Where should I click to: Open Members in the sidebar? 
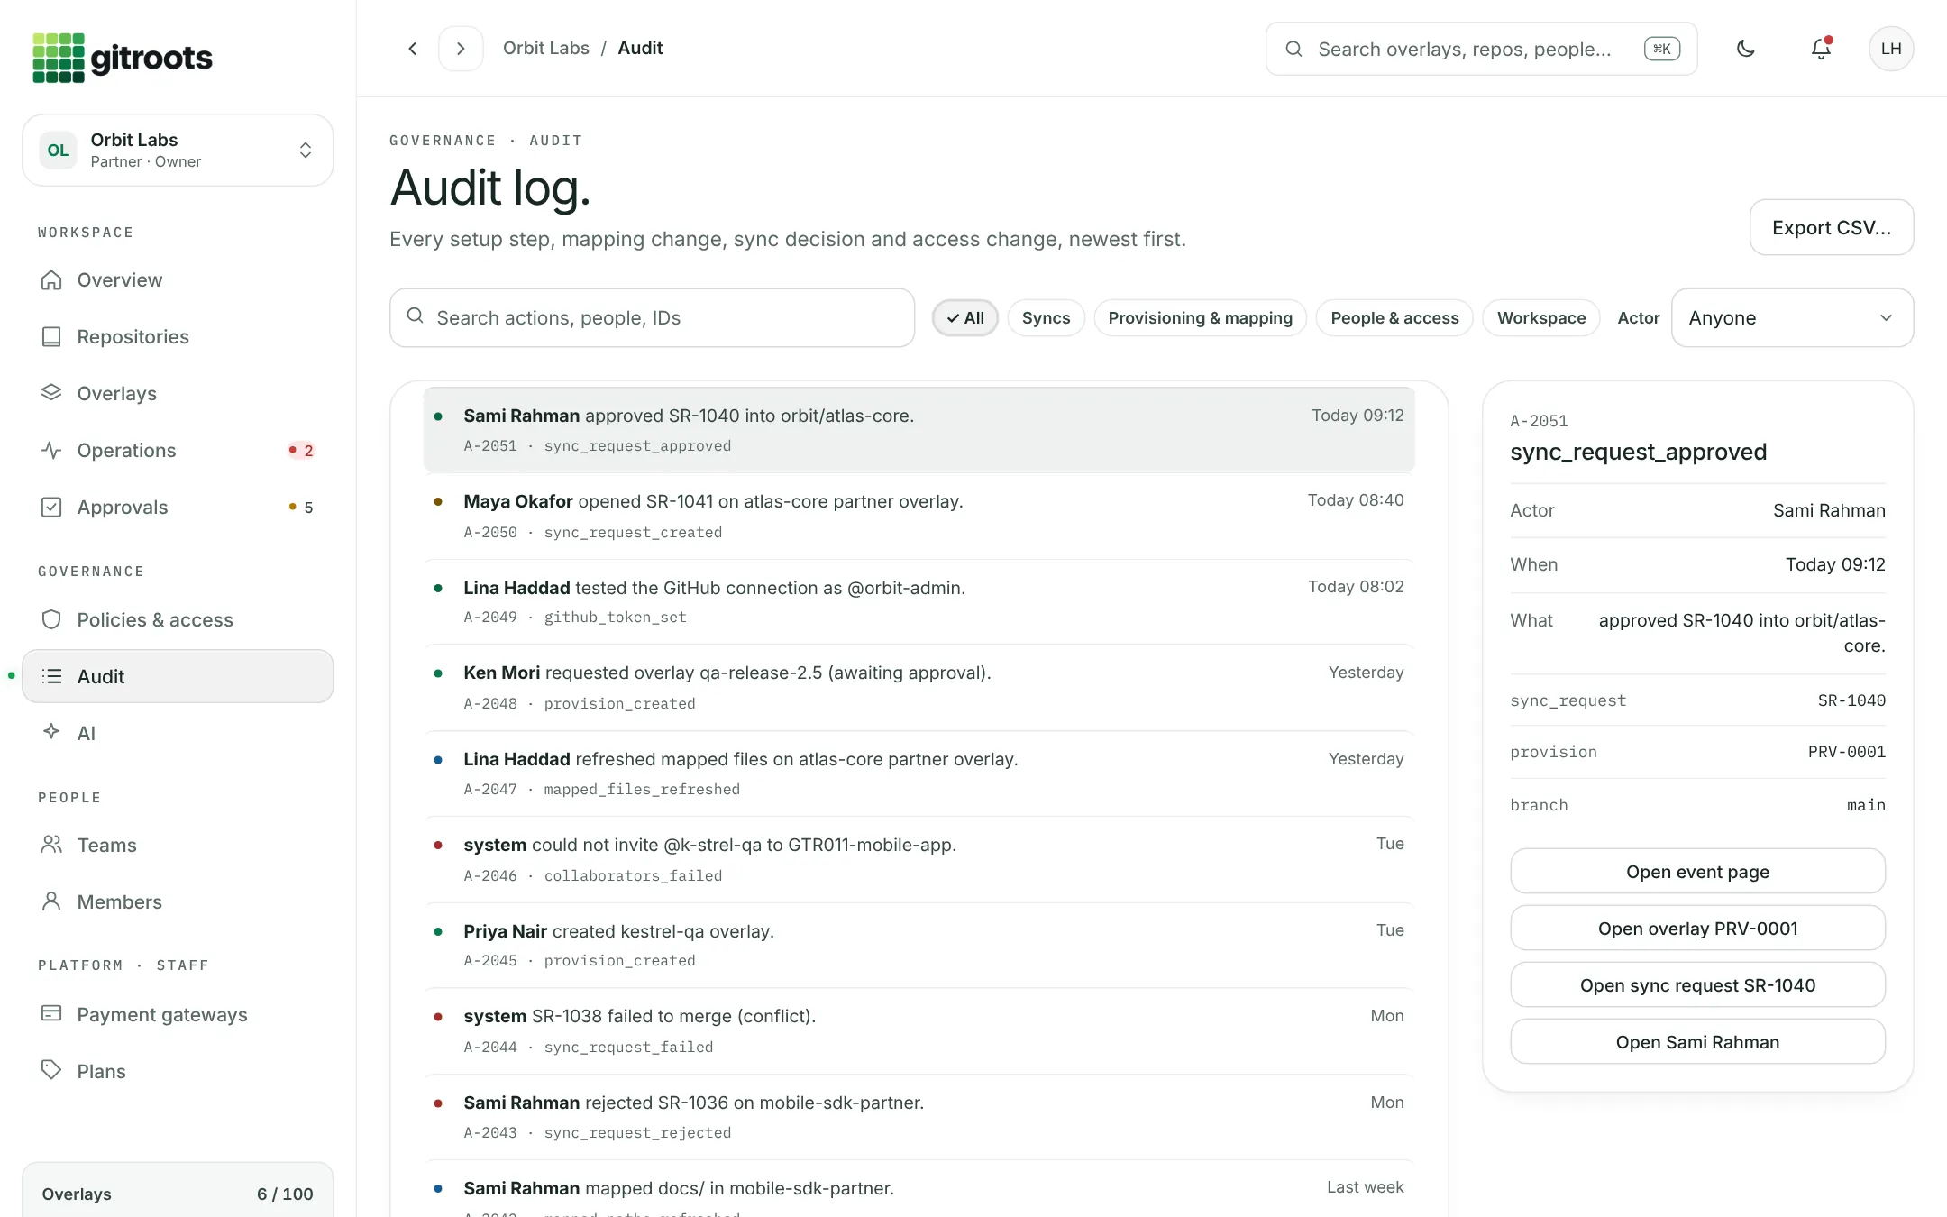pyautogui.click(x=178, y=902)
